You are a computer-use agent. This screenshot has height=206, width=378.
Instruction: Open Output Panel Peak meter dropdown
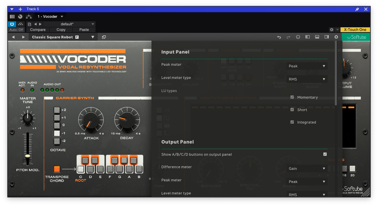307,182
